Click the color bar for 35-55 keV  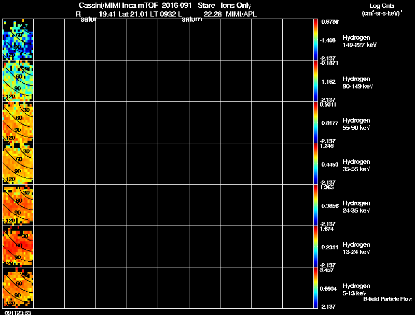[x=315, y=163]
